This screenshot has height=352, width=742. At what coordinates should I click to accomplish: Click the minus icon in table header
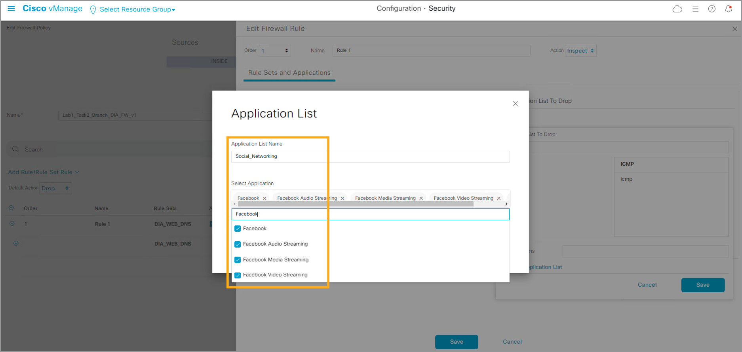click(11, 208)
